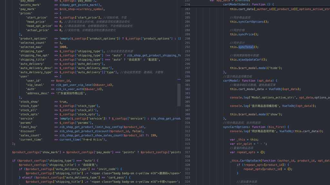
Task: Click the 'stock_show' true value
Action: (x=63, y=102)
